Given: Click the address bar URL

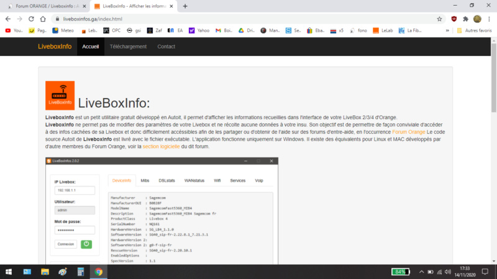Looking at the screenshot, I should [93, 19].
